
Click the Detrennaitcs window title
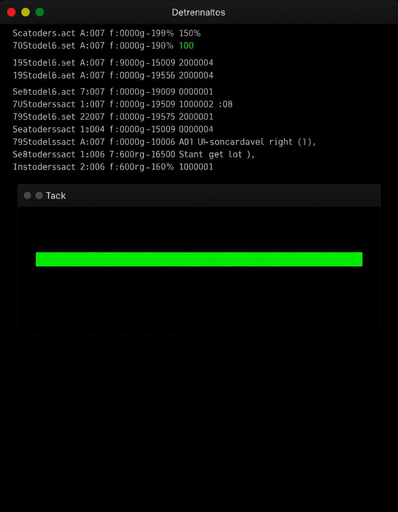(x=199, y=12)
